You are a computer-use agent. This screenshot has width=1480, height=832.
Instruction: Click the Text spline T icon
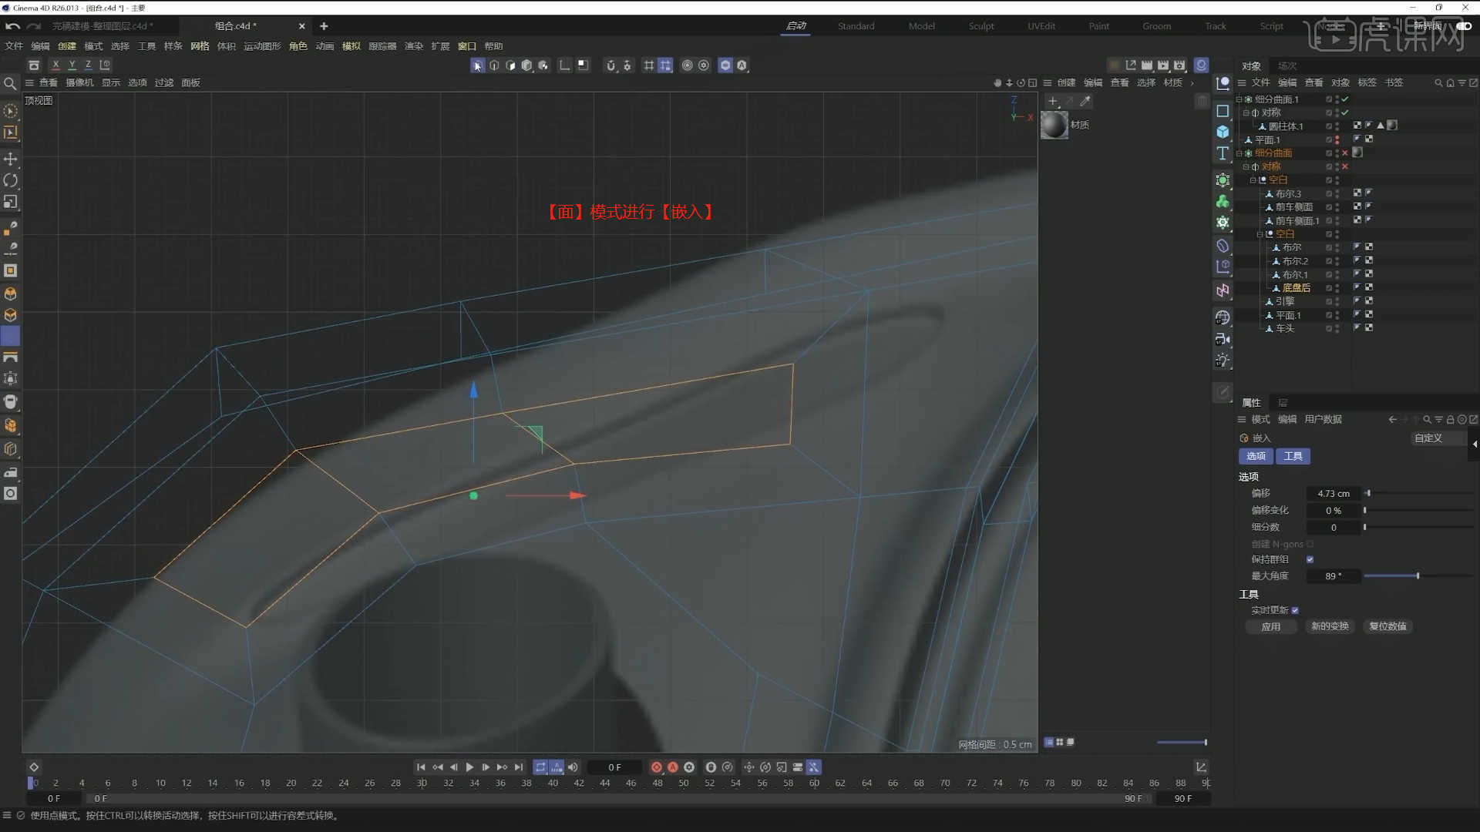(1223, 153)
